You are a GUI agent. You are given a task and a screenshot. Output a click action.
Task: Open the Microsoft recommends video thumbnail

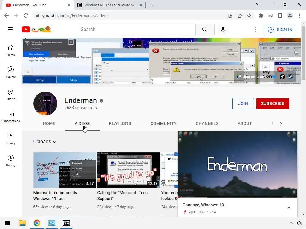click(65, 170)
